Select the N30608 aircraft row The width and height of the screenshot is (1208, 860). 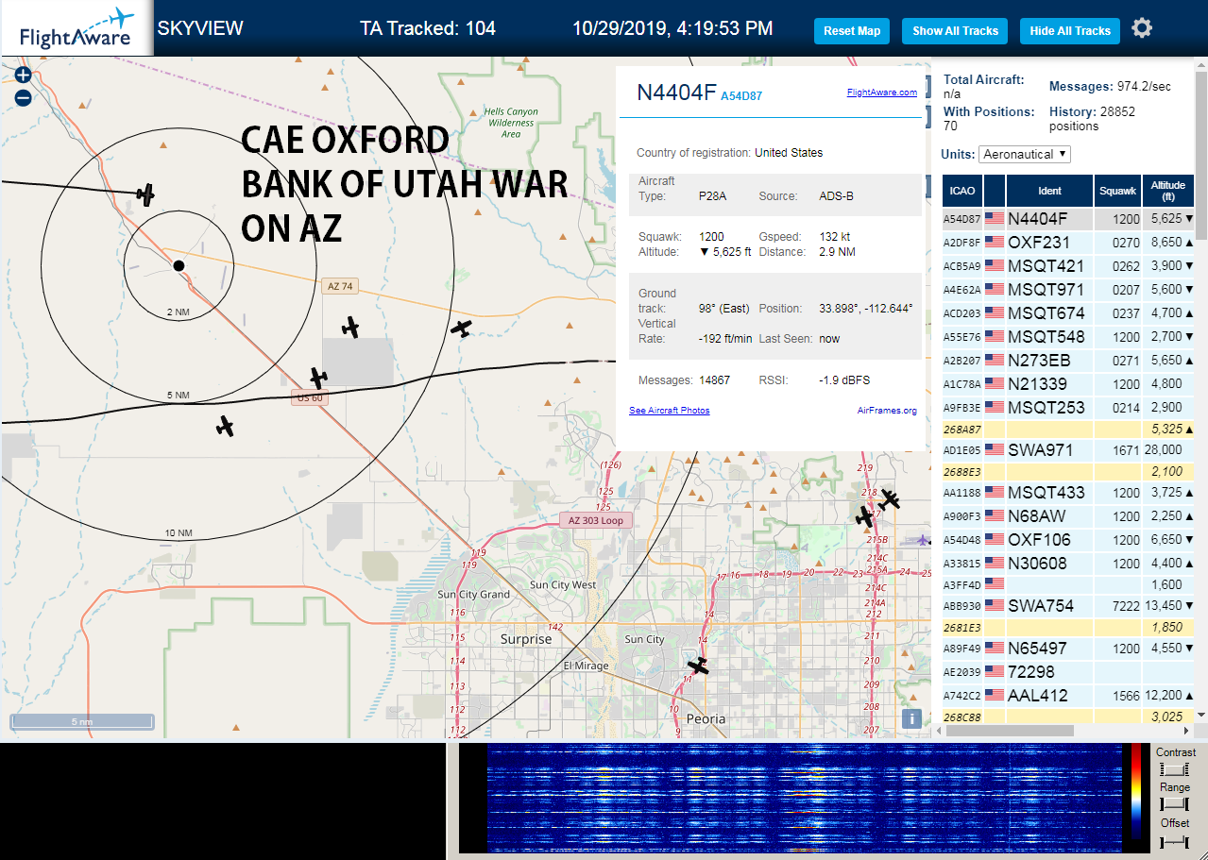[x=1068, y=563]
